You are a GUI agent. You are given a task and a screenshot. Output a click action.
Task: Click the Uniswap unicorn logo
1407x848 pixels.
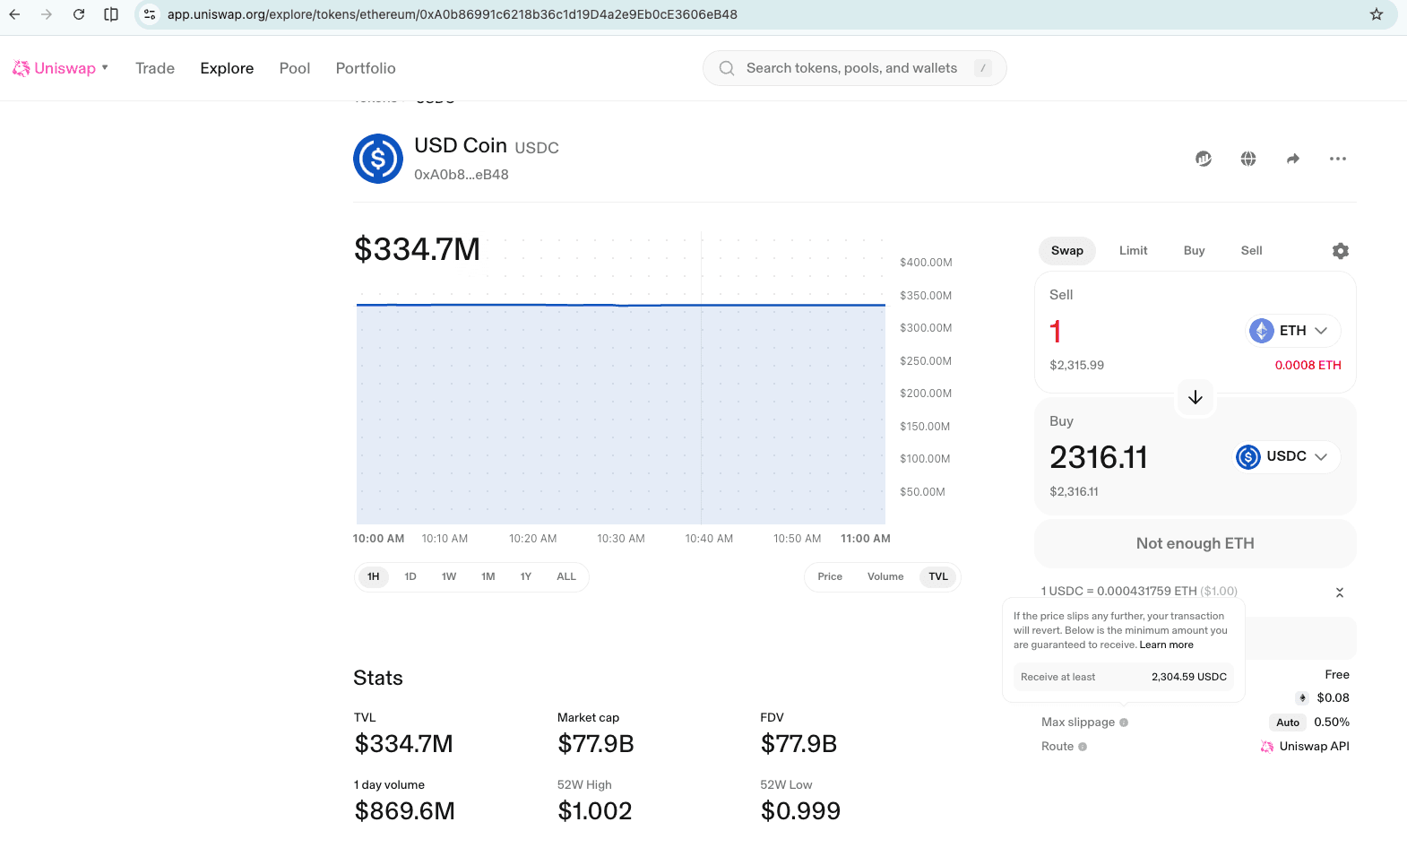pos(21,68)
